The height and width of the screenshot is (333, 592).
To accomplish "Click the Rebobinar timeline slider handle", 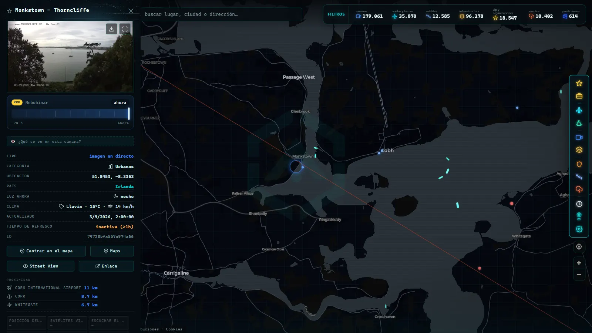I will coord(129,113).
